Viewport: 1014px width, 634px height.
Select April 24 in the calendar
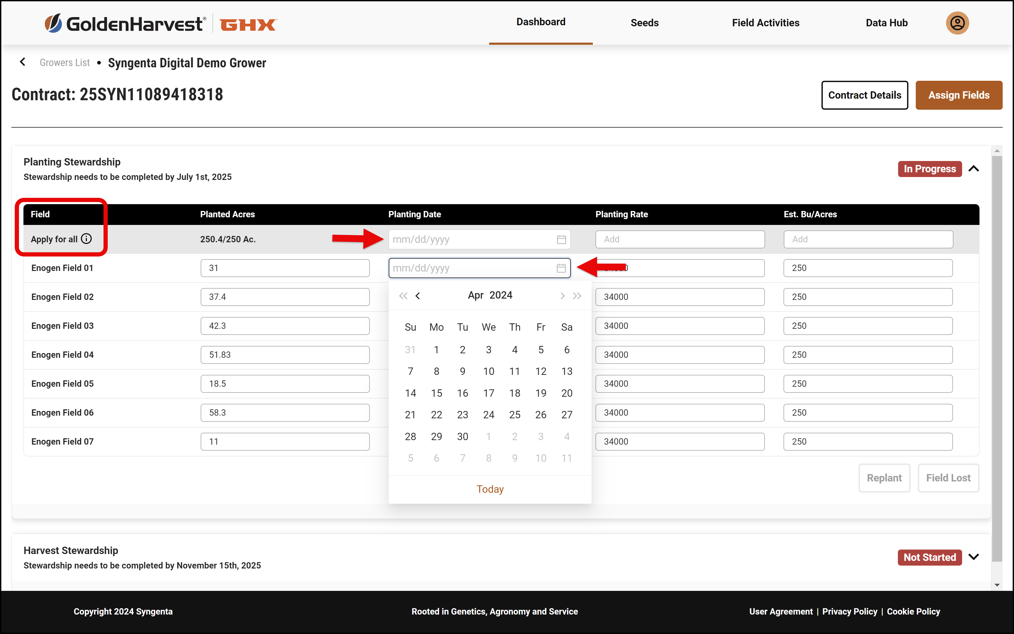[x=489, y=415]
